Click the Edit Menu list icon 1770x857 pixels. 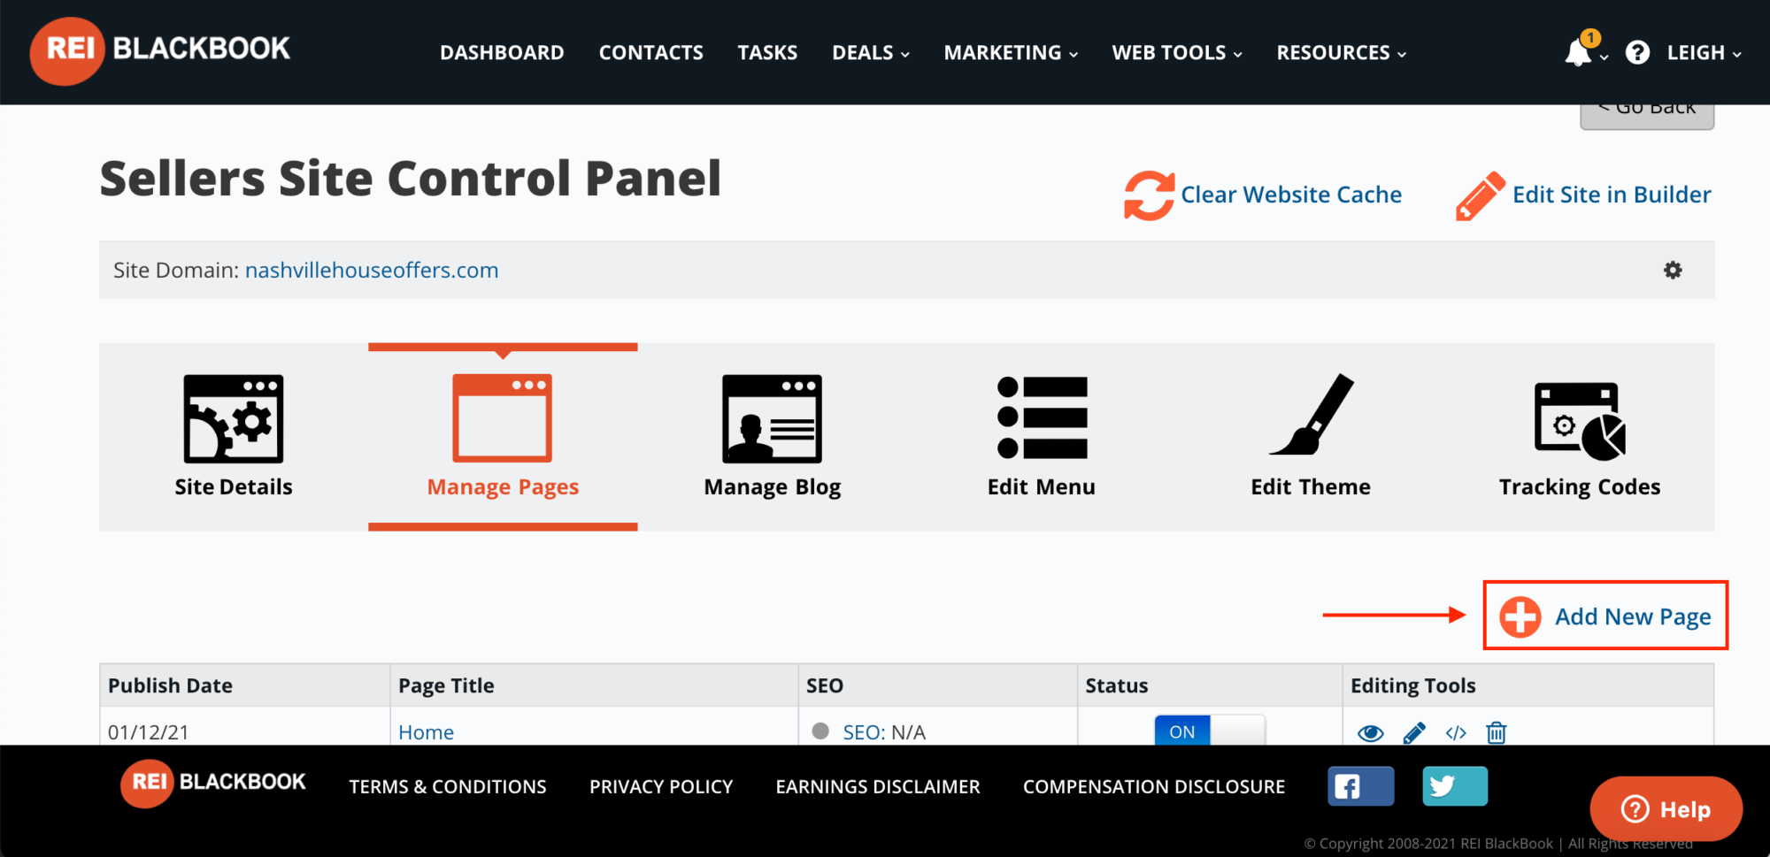tap(1042, 418)
